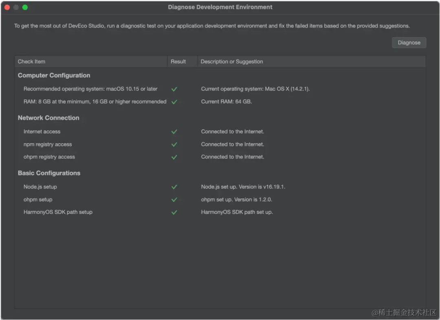Screen dimensions: 440x320
Task: Select the Result column header
Action: (x=178, y=61)
